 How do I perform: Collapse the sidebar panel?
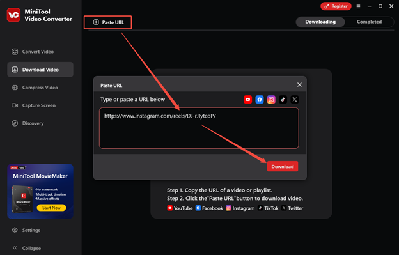(x=40, y=248)
